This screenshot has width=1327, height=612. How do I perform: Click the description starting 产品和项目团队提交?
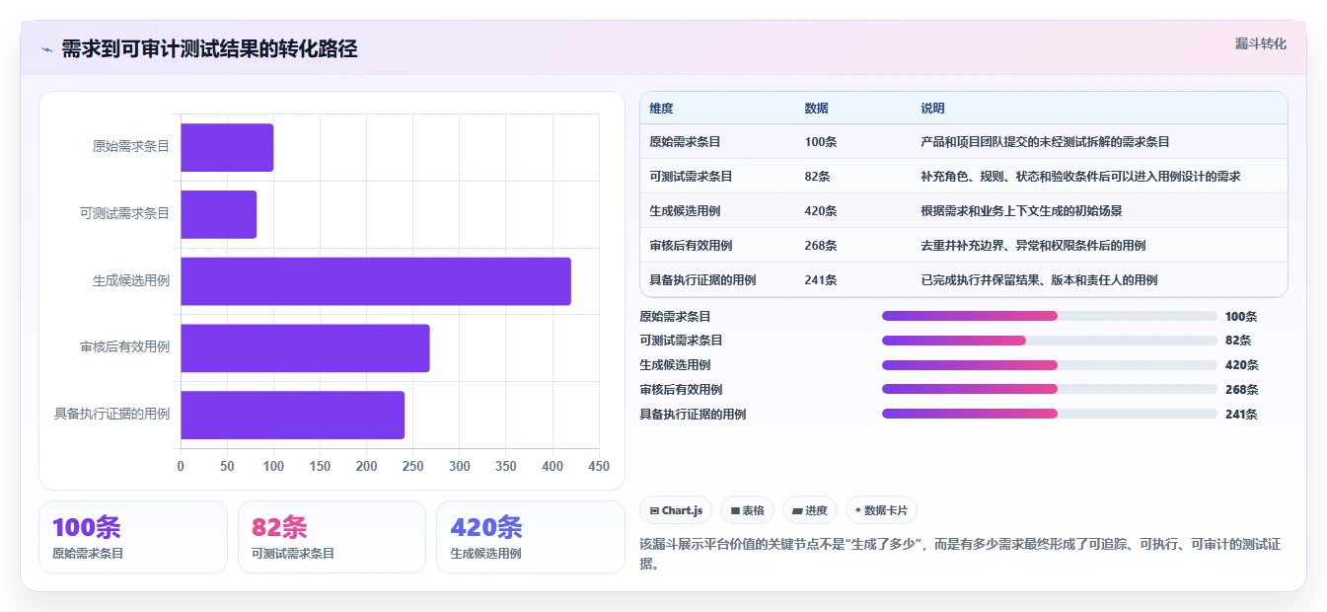click(x=1045, y=142)
